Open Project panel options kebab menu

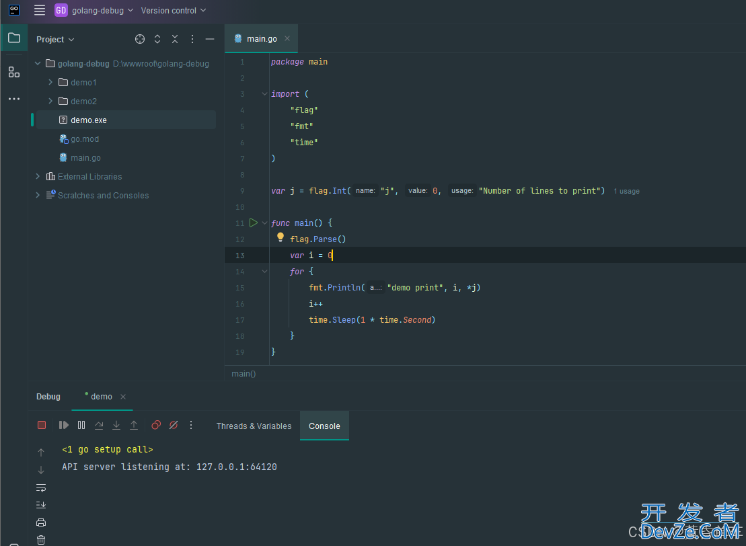point(192,40)
